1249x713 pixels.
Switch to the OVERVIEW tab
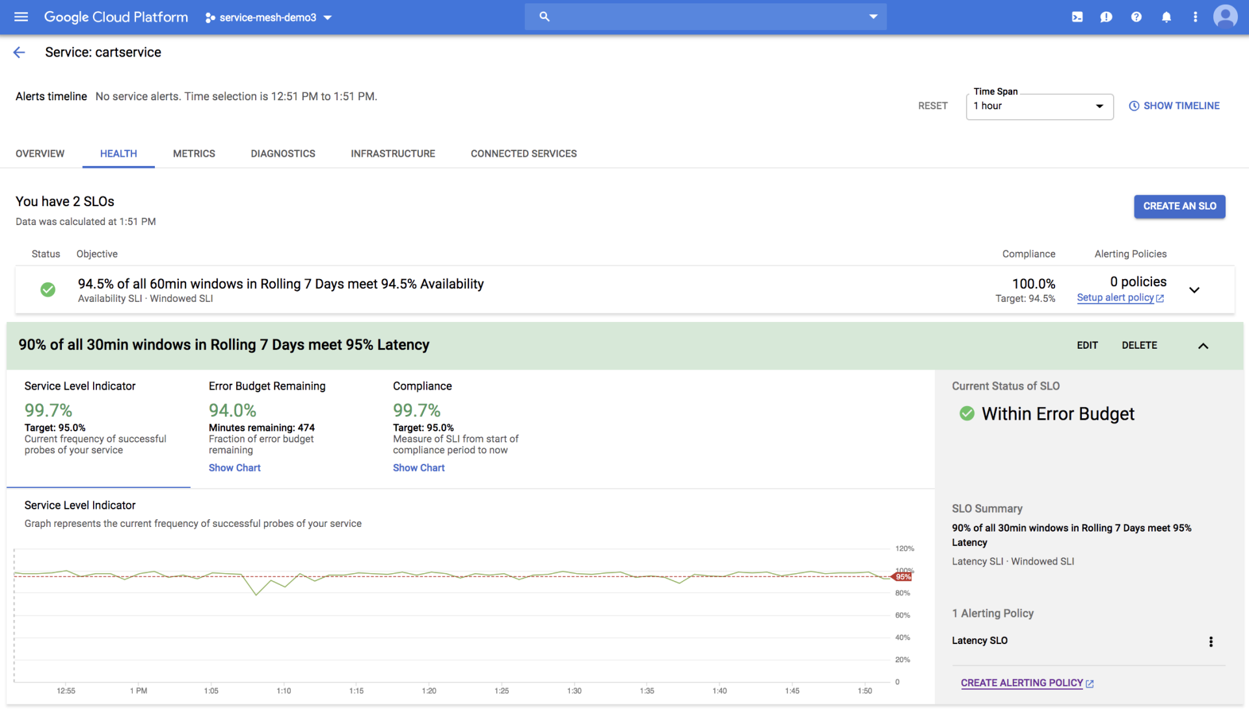[x=40, y=154]
